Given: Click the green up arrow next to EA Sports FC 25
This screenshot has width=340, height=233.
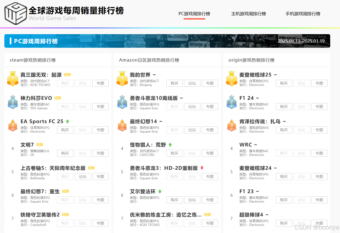Looking at the screenshot, I should (67, 121).
